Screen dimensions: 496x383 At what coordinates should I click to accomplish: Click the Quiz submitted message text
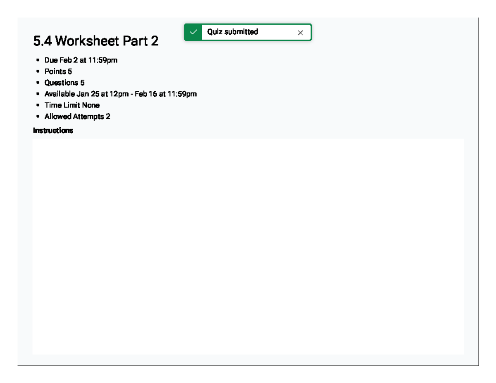click(233, 32)
